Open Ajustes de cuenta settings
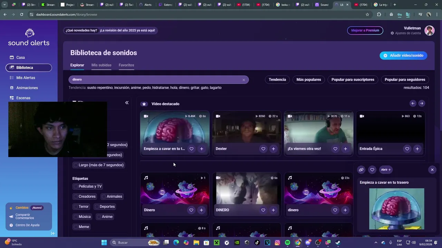442x248 pixels. (x=406, y=33)
